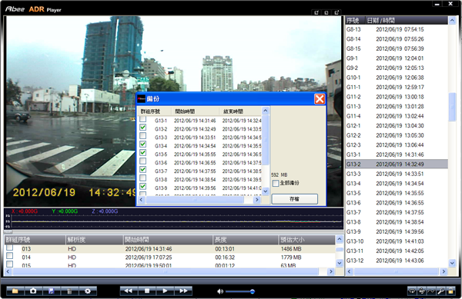Check the G13-3 checkbox in backup dialog
This screenshot has height=299, width=462.
(143, 136)
